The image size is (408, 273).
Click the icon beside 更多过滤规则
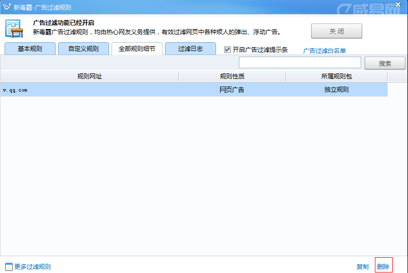coord(8,267)
